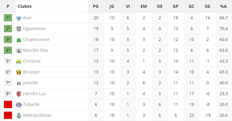
Task: Click the Avaí club crest icon
Action: 19,18
